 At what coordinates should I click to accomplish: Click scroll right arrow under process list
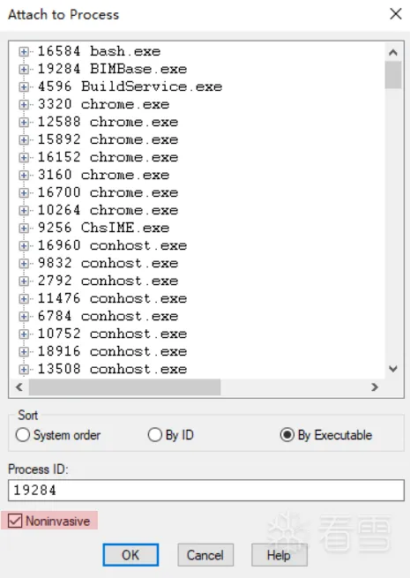coord(375,387)
